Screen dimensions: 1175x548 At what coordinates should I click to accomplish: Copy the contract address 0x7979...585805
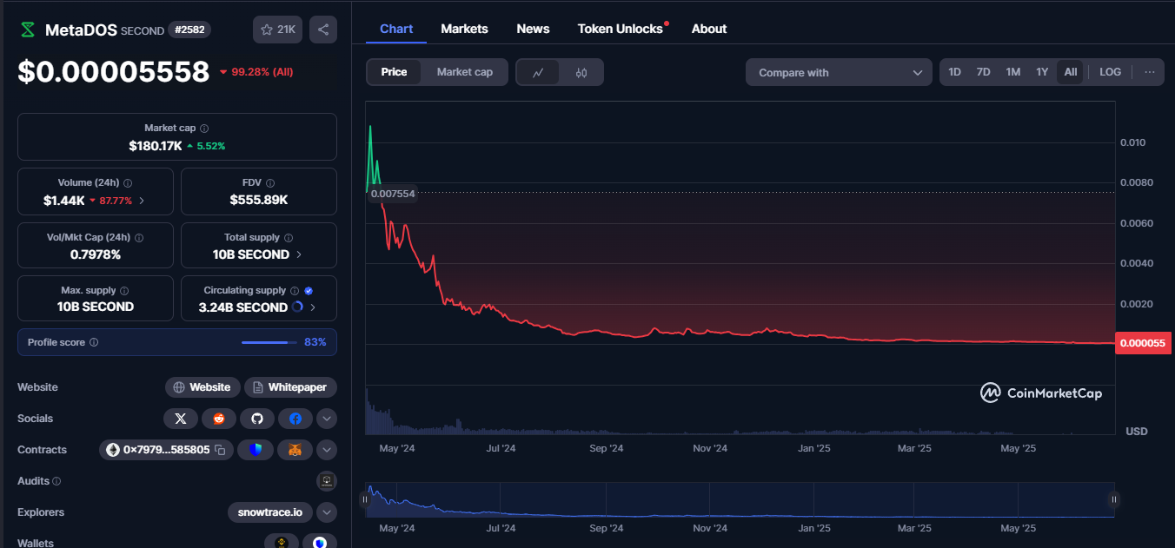point(221,450)
